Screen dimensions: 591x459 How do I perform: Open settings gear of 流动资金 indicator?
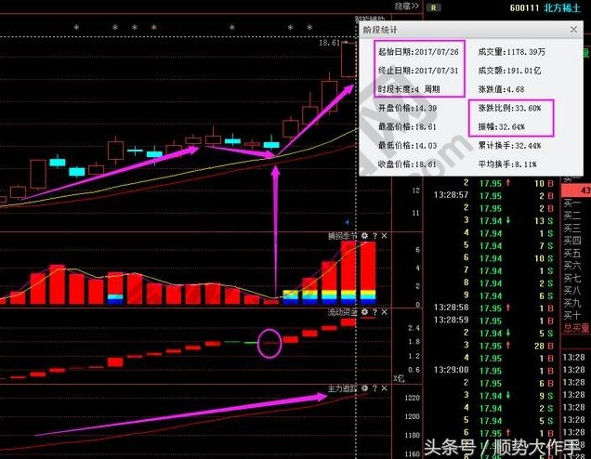tap(365, 313)
